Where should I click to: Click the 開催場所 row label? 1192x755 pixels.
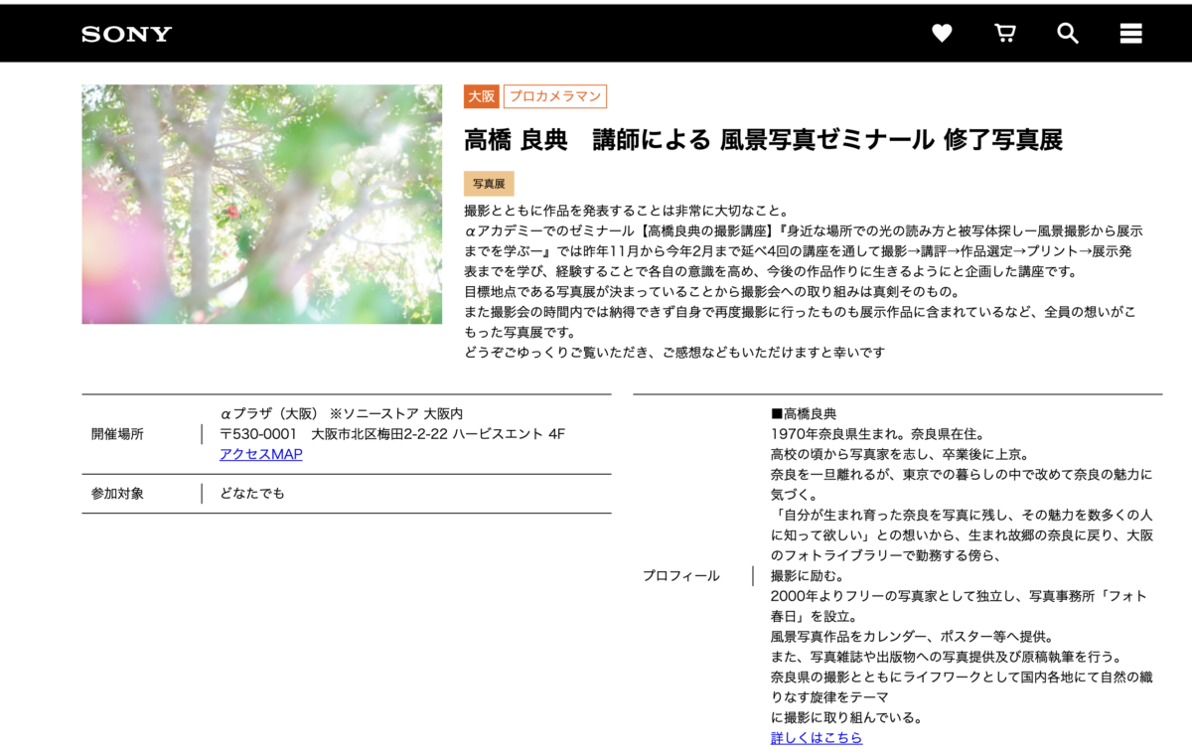click(117, 434)
